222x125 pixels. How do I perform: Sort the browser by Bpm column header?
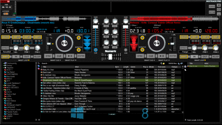pos(118,67)
